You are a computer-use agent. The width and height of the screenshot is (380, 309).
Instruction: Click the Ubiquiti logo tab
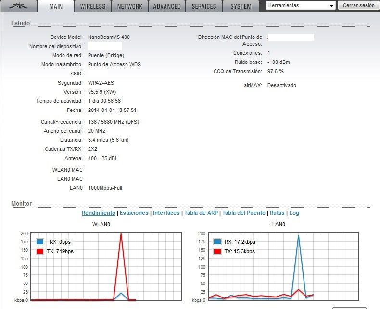(x=19, y=6)
